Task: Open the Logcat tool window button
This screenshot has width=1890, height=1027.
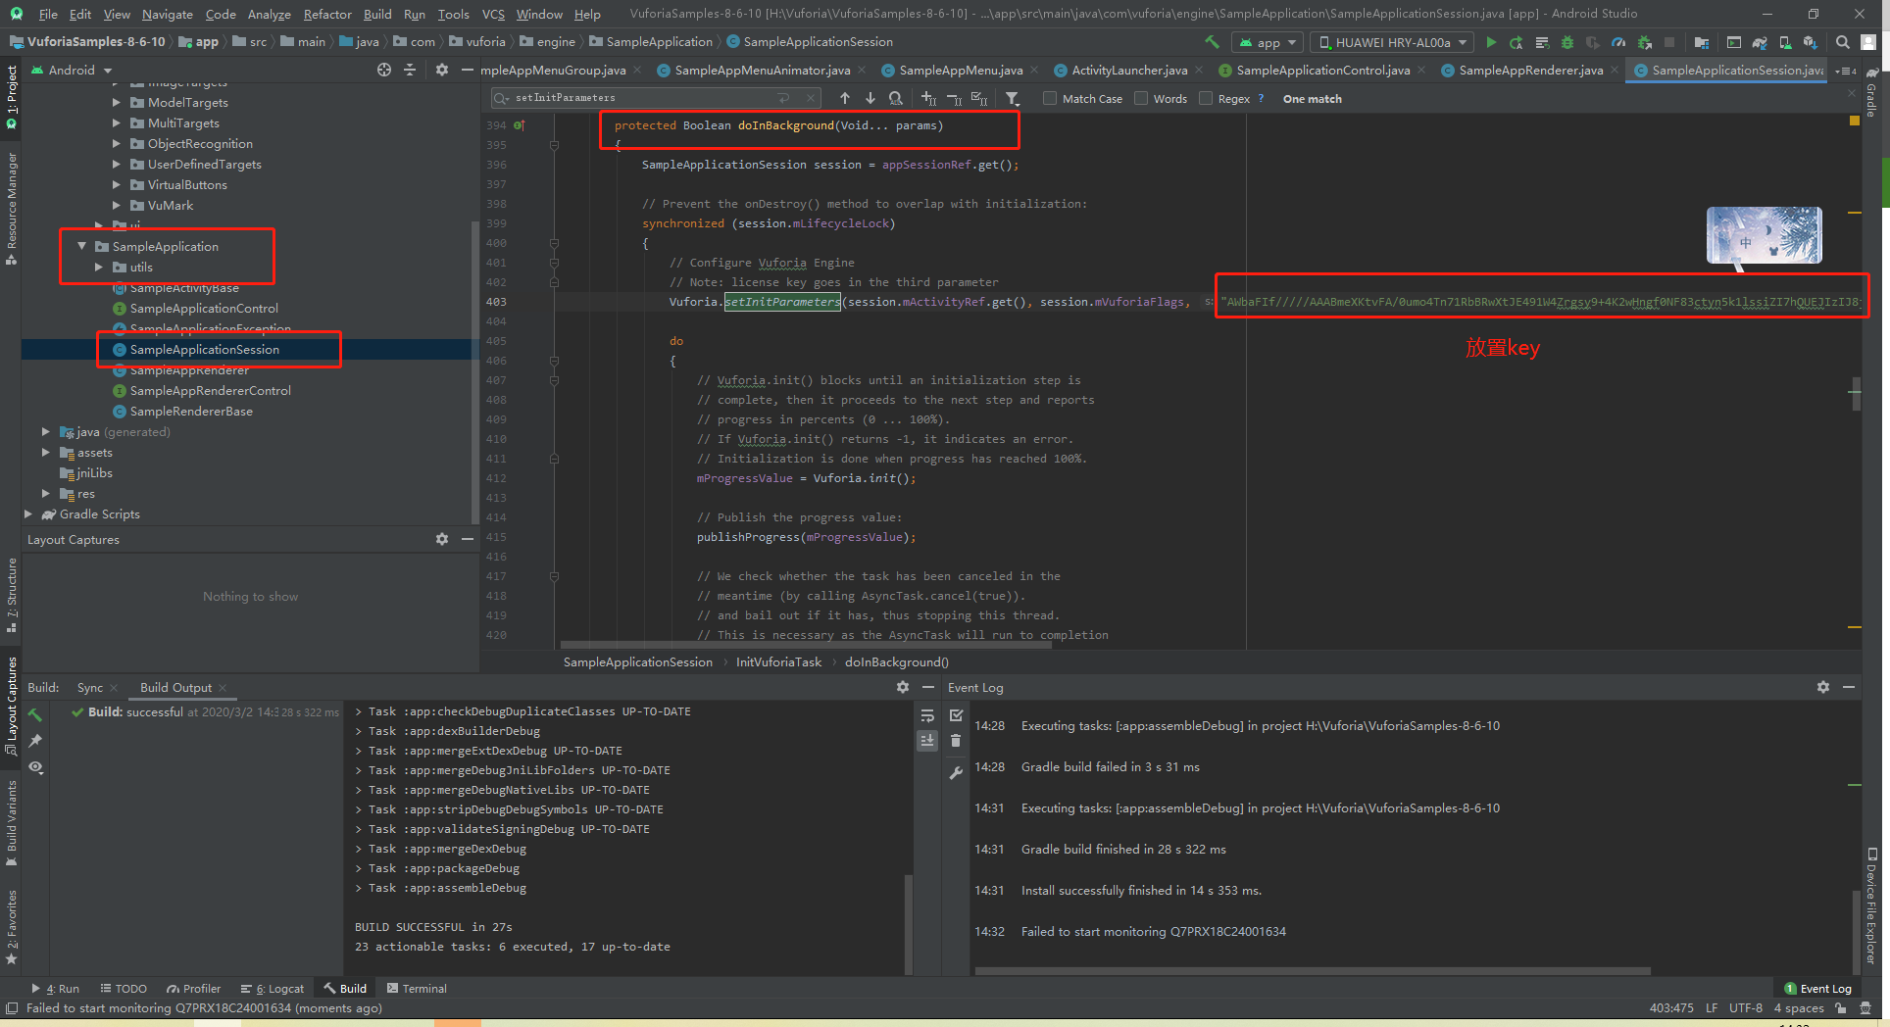Action: [274, 988]
